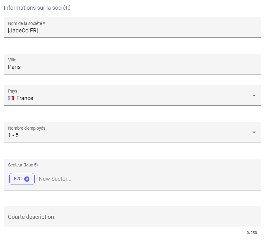The width and height of the screenshot is (265, 245).
Task: Click the Nom de la société label
Action: 26,23
